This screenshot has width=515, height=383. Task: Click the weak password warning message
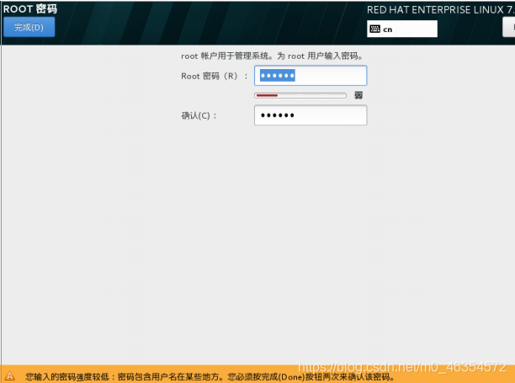tap(210, 376)
